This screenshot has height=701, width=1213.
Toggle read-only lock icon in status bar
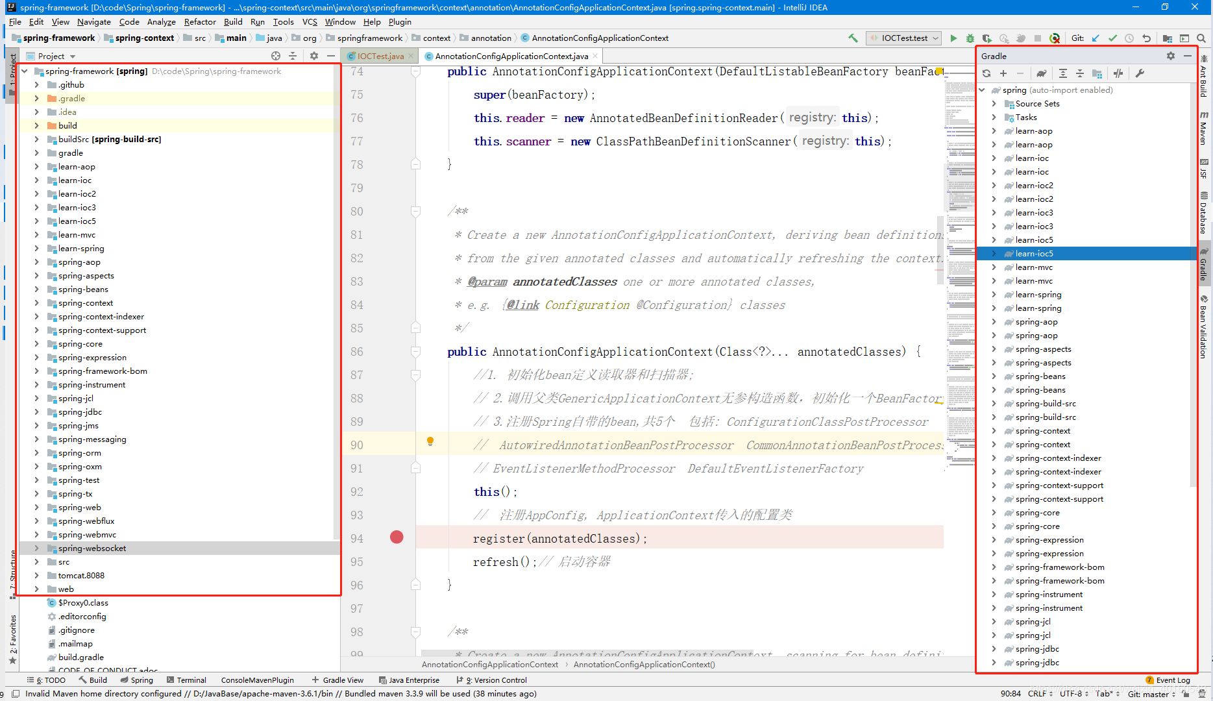[1185, 694]
